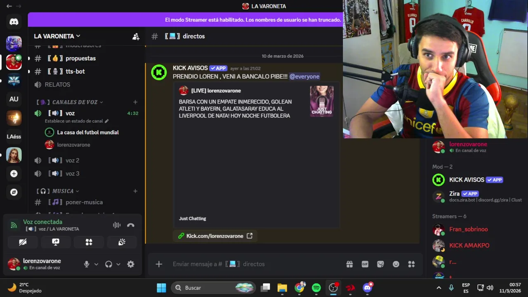Click the Add a Server plus icon
This screenshot has width=528, height=297.
click(14, 174)
